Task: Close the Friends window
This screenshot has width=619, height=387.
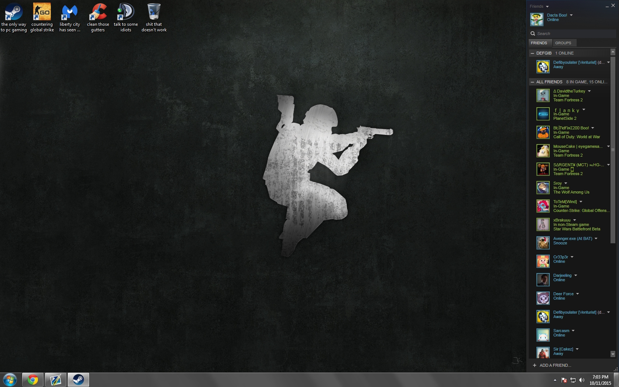Action: [613, 6]
